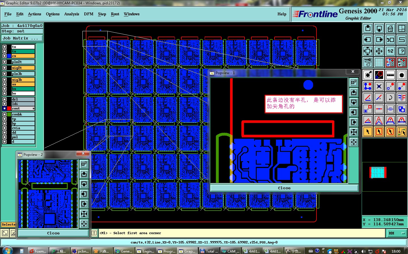Toggle the 'roubk' layer checkbox
The image size is (408, 254).
click(5, 114)
